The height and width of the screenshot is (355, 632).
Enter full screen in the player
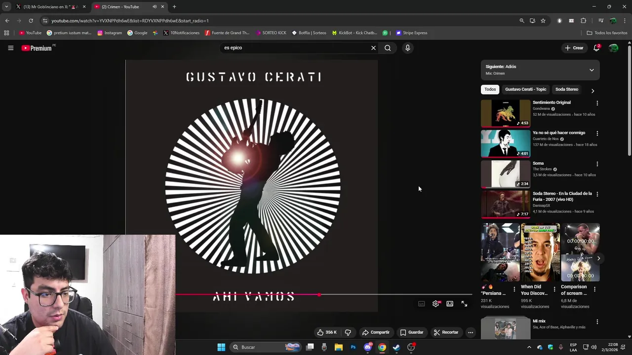(x=464, y=304)
